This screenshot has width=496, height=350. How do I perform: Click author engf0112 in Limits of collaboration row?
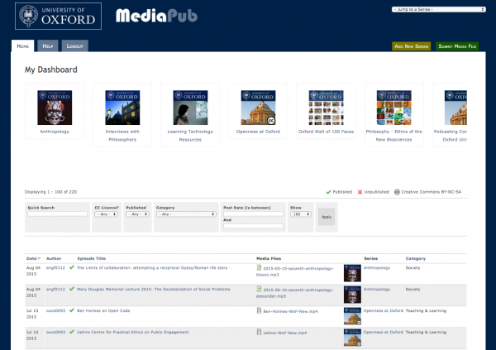(55, 268)
